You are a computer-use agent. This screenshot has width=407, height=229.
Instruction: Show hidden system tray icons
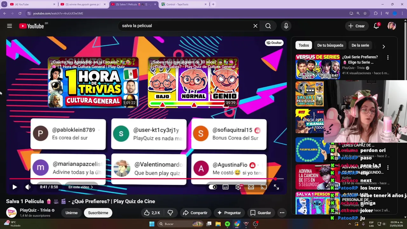coord(350,224)
